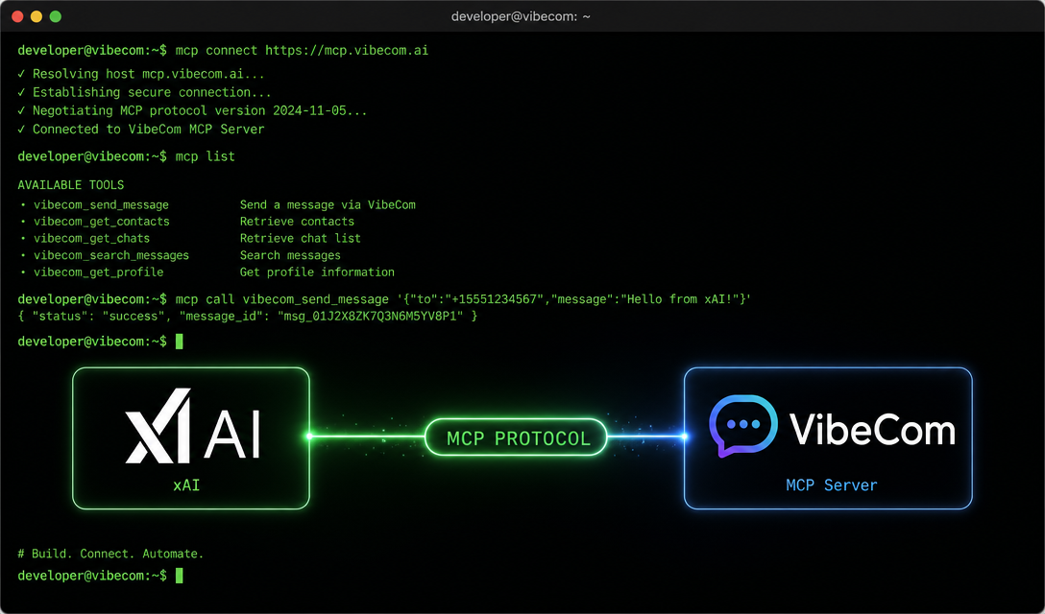
Task: Click the blue 'MCP Server' caption
Action: 832,485
